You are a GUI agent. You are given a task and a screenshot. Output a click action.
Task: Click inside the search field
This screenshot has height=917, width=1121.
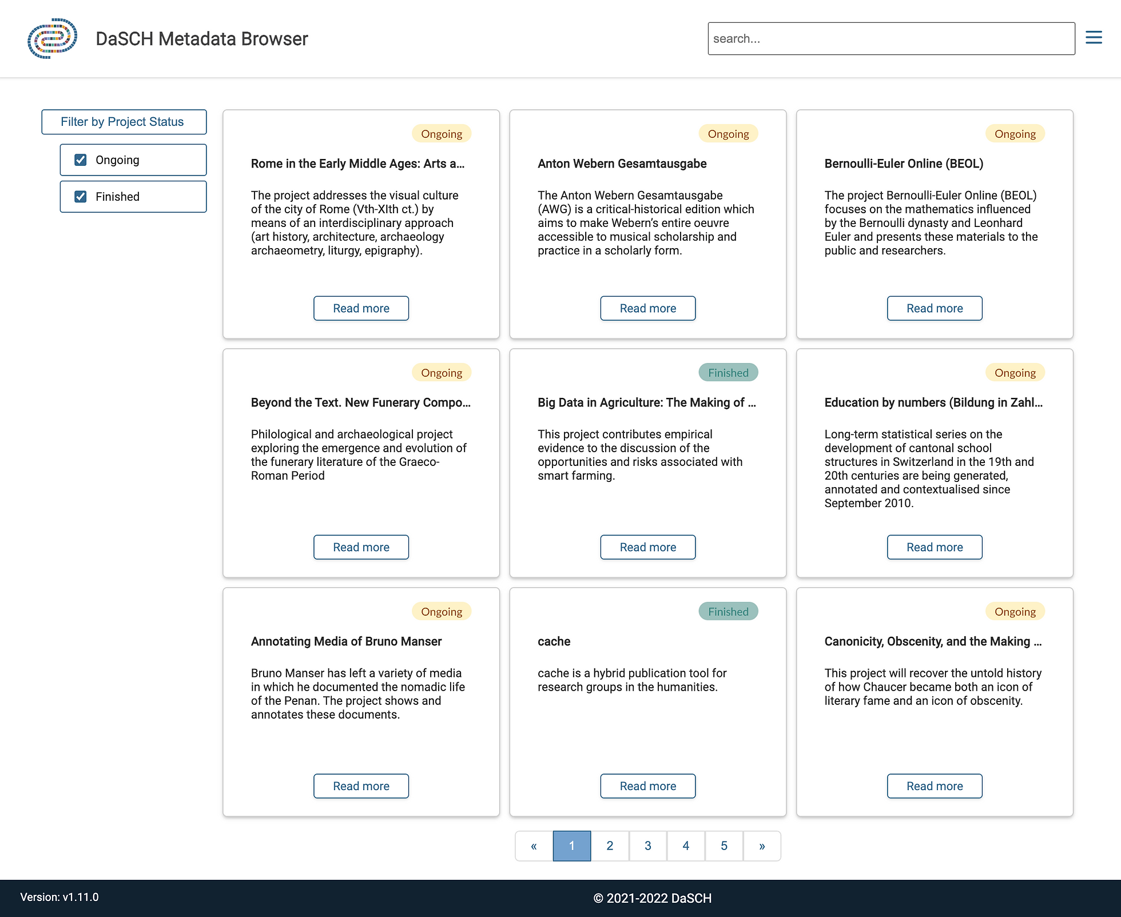891,38
